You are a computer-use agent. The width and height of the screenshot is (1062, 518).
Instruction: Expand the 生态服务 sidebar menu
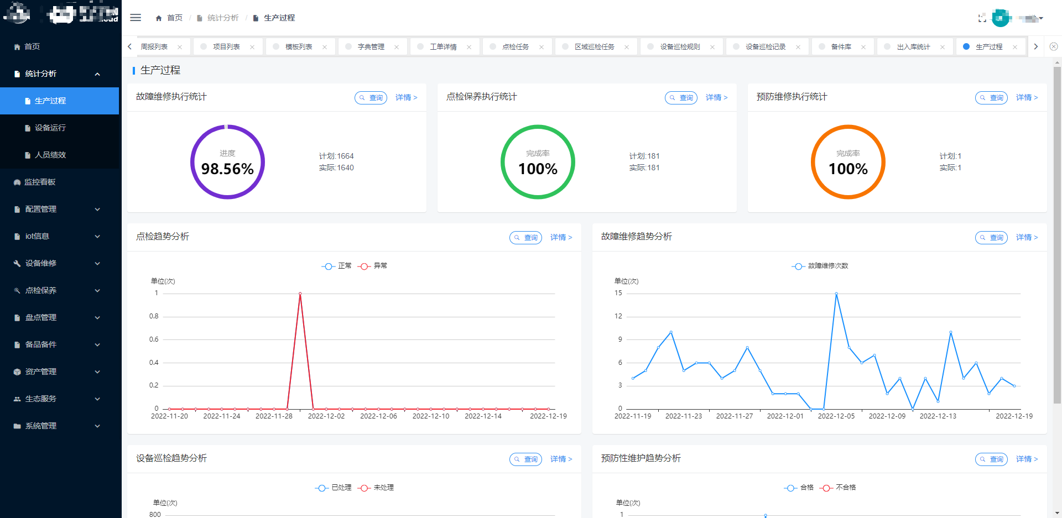pos(60,399)
